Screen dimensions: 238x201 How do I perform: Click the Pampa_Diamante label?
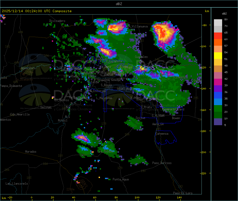tap(11, 86)
